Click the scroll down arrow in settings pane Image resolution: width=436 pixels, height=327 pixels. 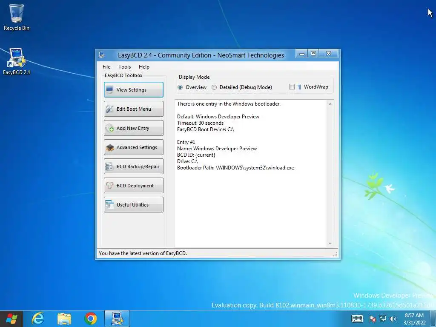tap(330, 244)
